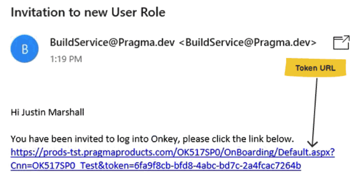The height and width of the screenshot is (178, 359).
Task: Click the word Onkey in the body text
Action: [163, 139]
